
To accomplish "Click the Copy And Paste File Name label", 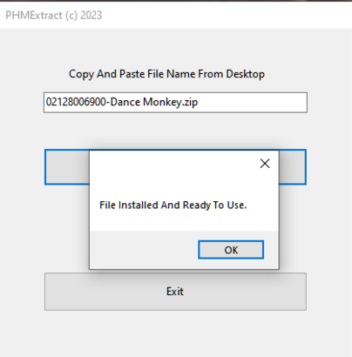I will (166, 74).
